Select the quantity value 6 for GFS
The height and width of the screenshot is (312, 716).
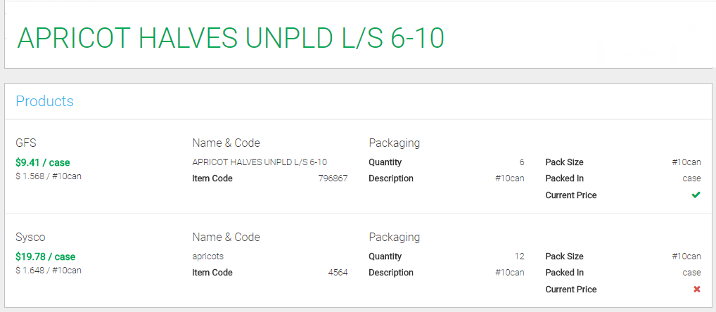(521, 162)
